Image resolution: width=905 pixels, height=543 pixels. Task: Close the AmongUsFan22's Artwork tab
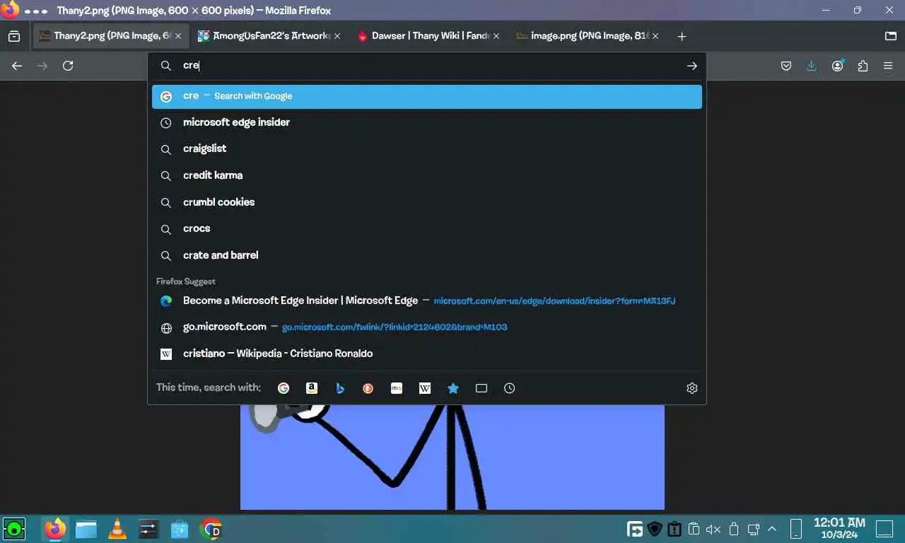tap(337, 36)
